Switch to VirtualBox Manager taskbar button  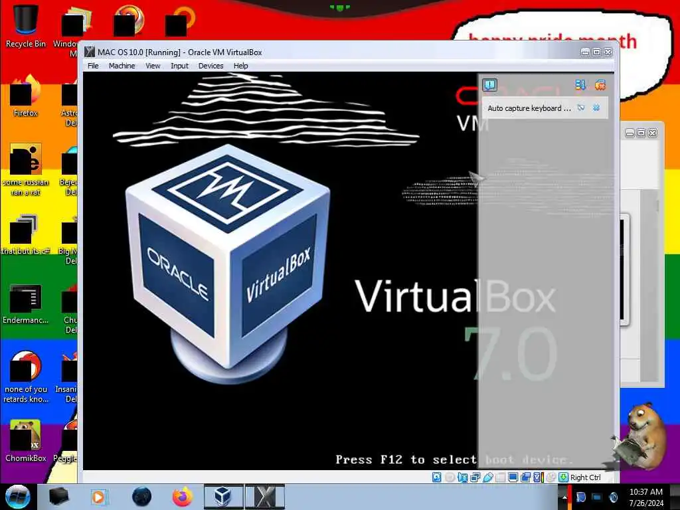223,497
